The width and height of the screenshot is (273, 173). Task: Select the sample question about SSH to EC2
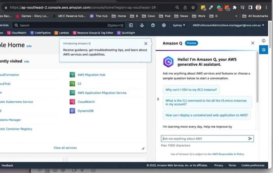(191, 90)
